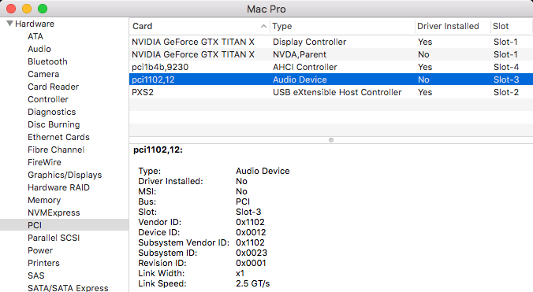533x292 pixels.
Task: Click the Slot column header
Action: coord(512,26)
